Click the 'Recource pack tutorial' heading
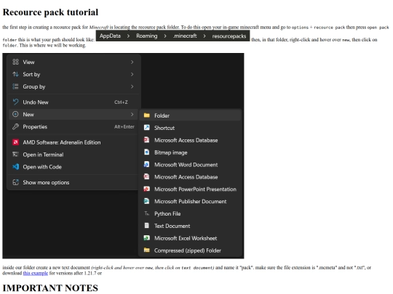This screenshot has width=393, height=294. tap(50, 12)
